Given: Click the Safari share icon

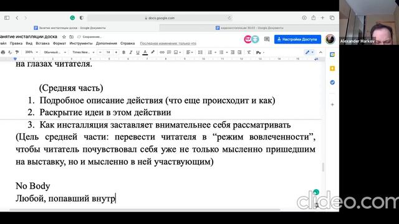Looking at the screenshot, I should coord(313,17).
